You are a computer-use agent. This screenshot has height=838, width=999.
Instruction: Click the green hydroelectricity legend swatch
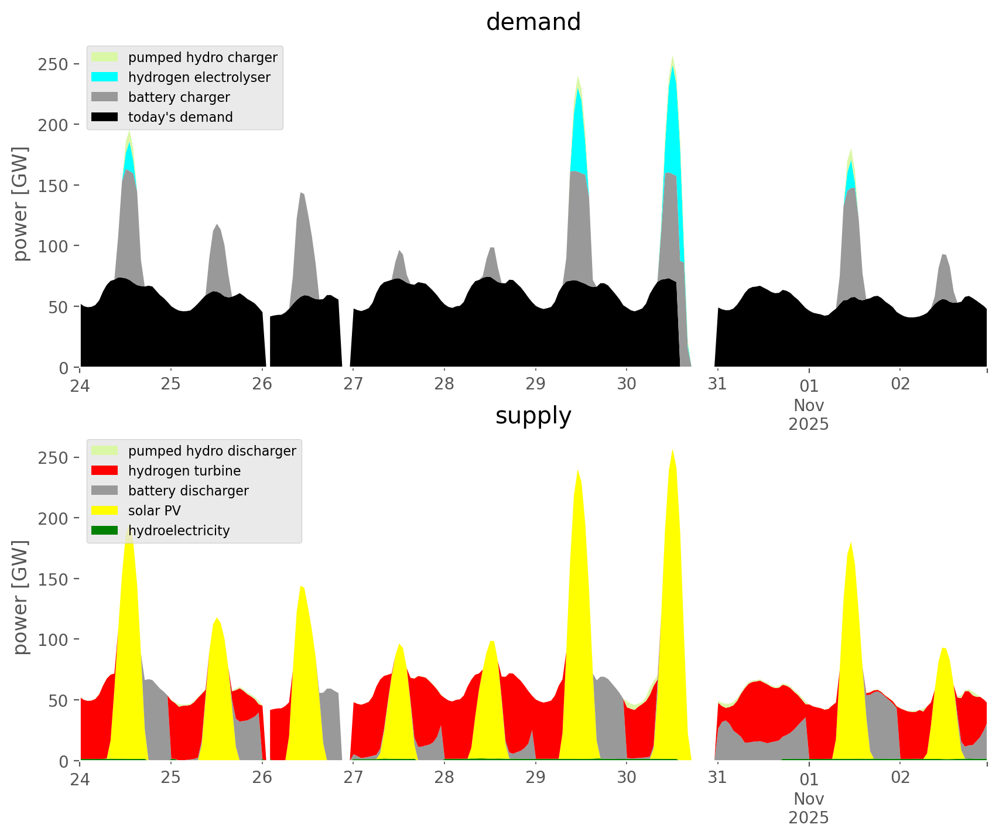(x=105, y=531)
